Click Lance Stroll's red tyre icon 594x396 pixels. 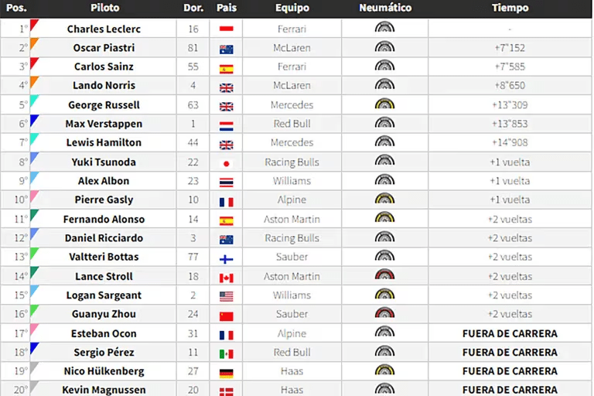pos(384,277)
